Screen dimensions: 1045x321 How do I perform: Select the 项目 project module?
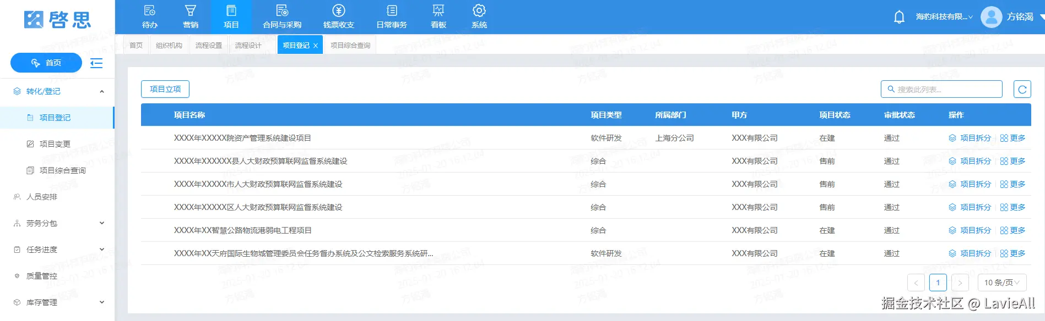[231, 17]
